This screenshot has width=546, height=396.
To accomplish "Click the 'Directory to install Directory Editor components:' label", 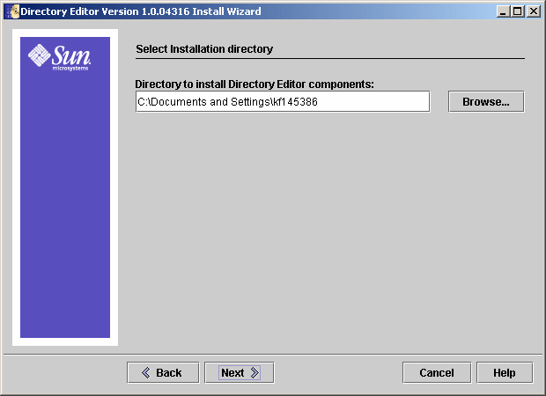I will (x=255, y=84).
